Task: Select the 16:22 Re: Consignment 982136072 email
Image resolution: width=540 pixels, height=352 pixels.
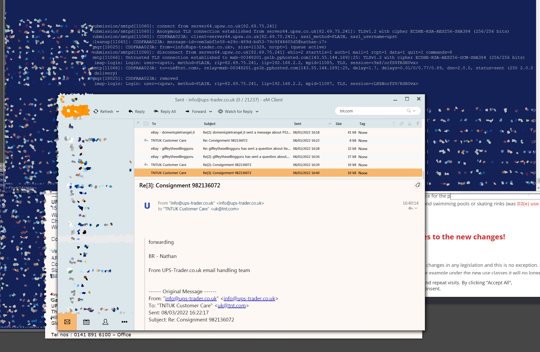Action: pos(278,141)
